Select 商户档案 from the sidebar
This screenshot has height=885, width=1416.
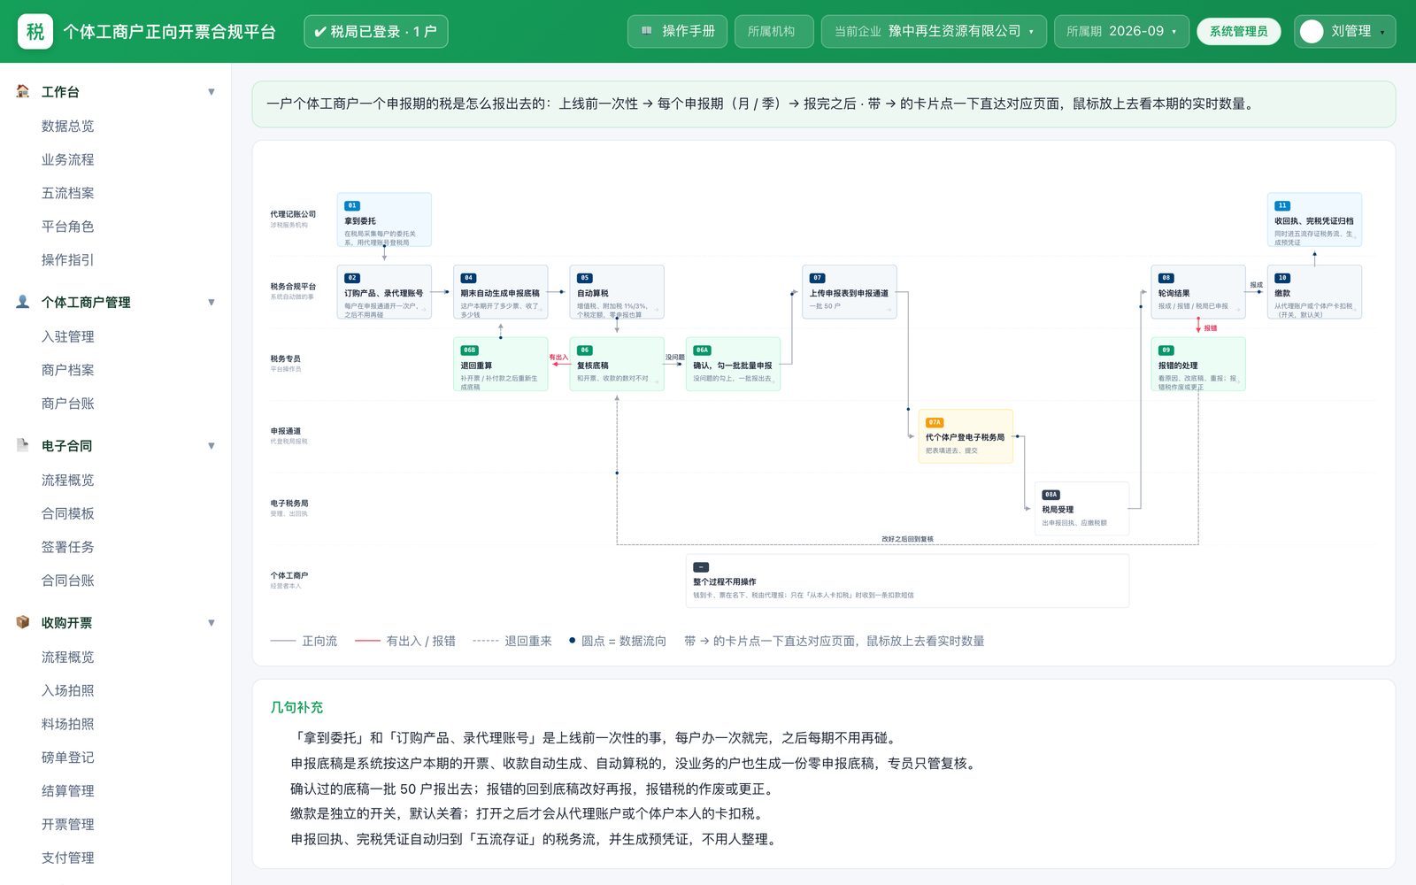(x=68, y=370)
